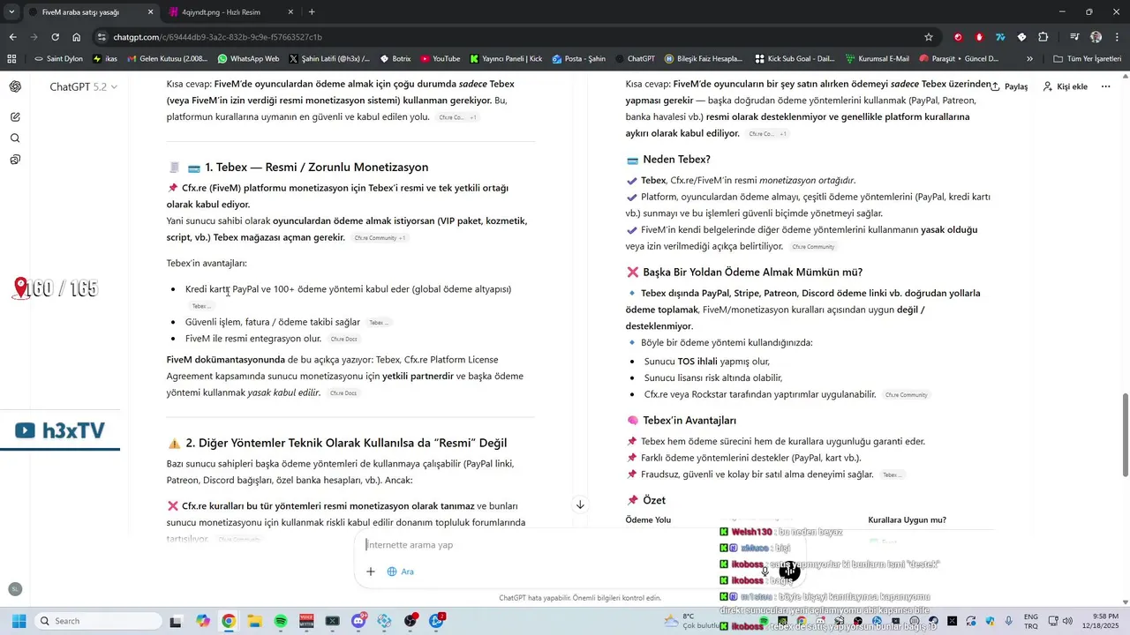Open the SL user avatar in sidebar
This screenshot has width=1130, height=635.
(15, 589)
